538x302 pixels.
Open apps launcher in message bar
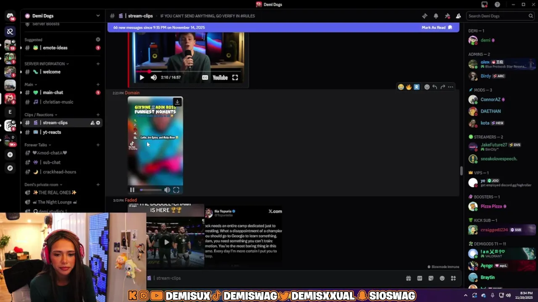(453, 278)
